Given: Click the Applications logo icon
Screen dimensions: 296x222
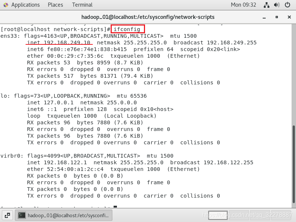Looking at the screenshot, I should [6, 5].
